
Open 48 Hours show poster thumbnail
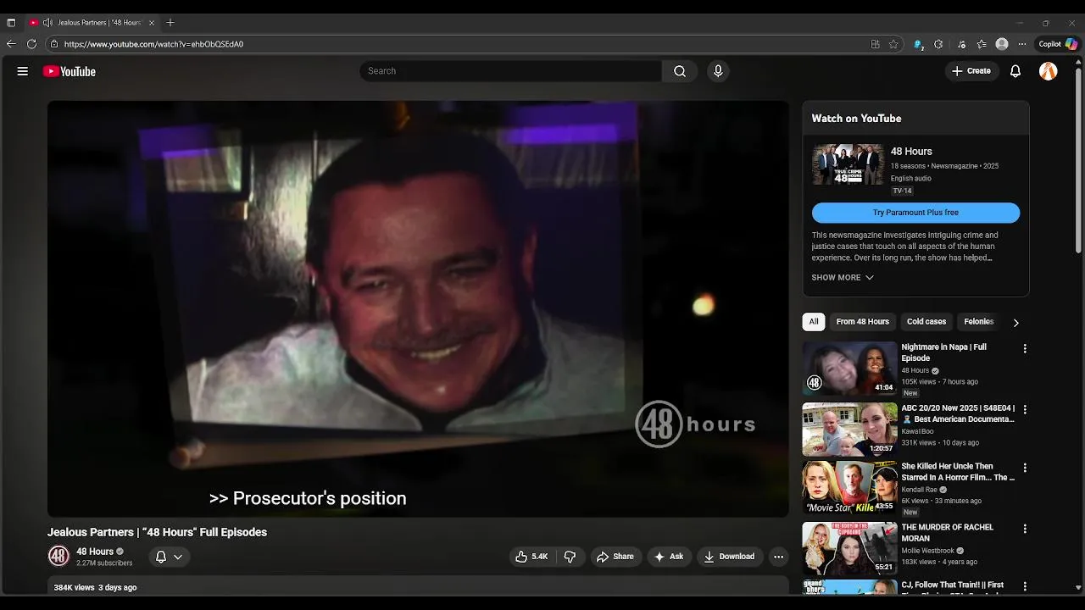pyautogui.click(x=848, y=164)
